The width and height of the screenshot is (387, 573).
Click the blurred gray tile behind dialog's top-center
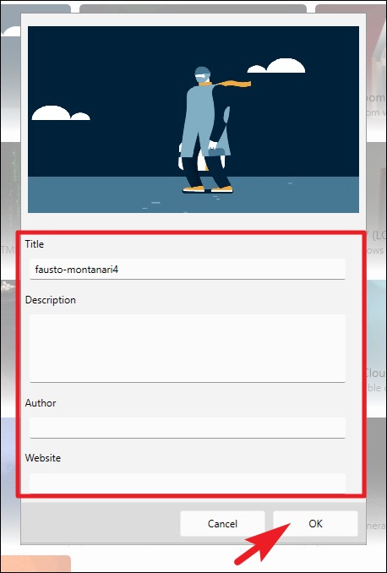193,8
